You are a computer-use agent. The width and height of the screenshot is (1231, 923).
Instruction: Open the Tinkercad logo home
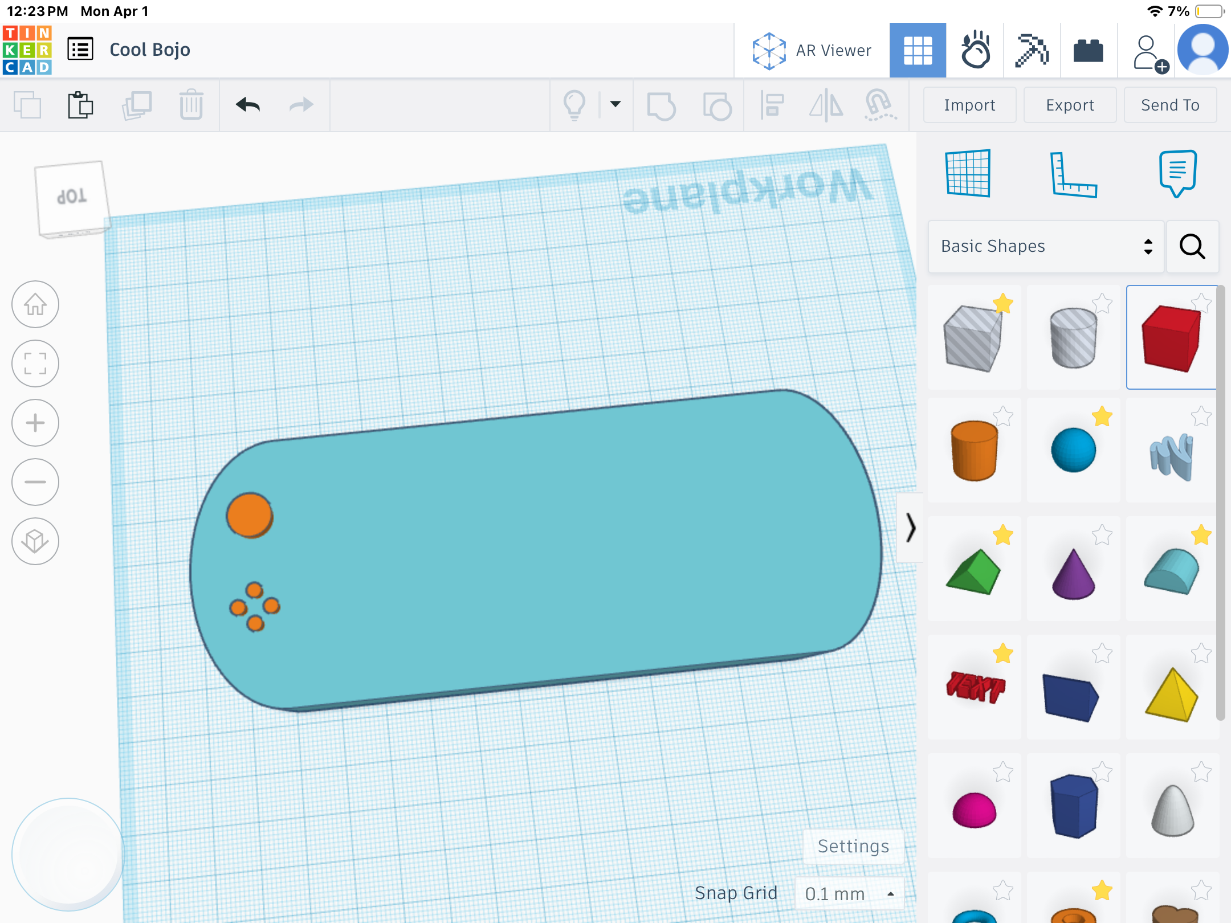click(x=27, y=50)
